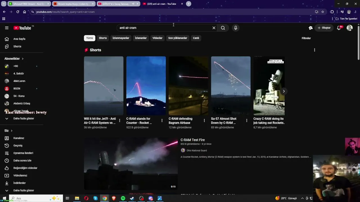
Task: Select the İzlenenler filter chip
Action: (x=141, y=38)
